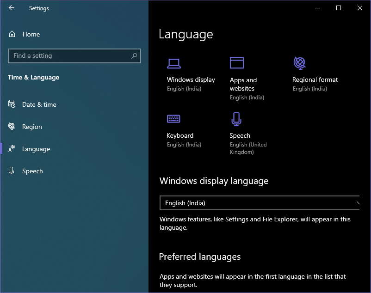Click the Apps and websites window icon
This screenshot has height=293, width=371.
pyautogui.click(x=237, y=63)
